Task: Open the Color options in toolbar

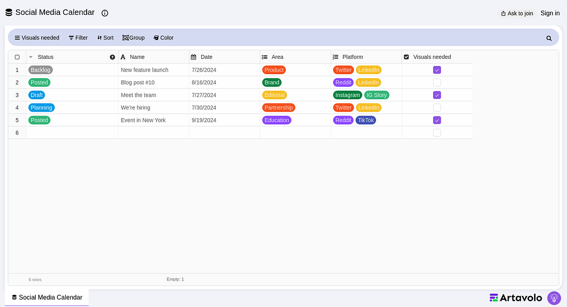Action: coord(163,38)
